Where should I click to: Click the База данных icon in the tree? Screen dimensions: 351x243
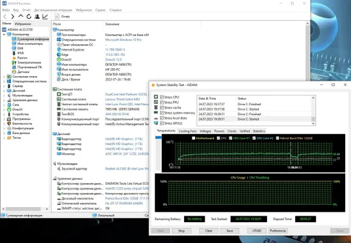(9, 133)
